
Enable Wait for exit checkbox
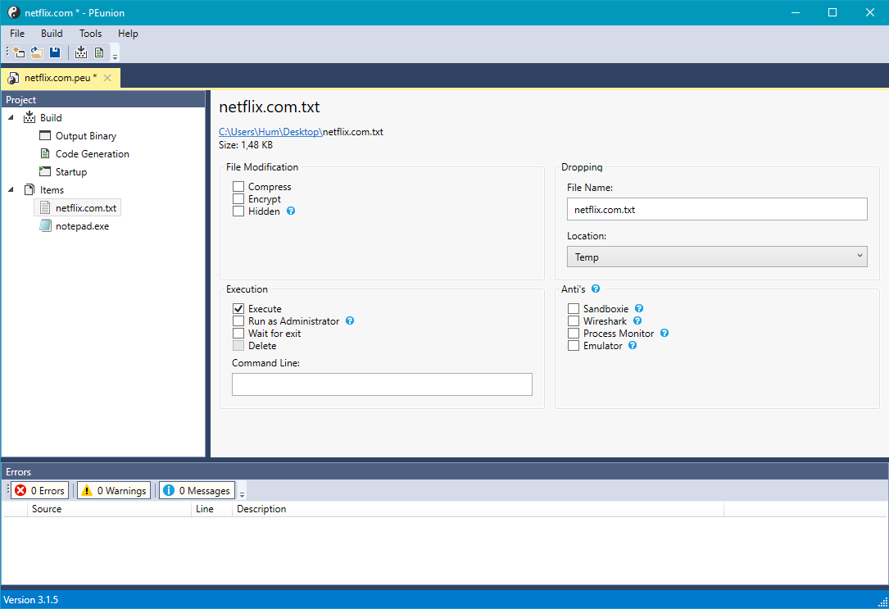click(238, 334)
